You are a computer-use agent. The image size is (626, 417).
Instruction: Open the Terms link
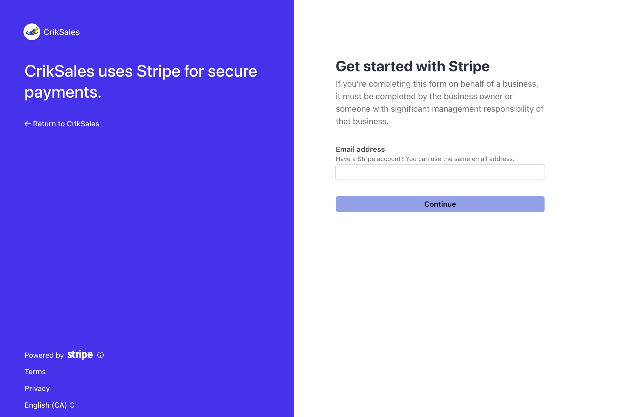tap(35, 372)
